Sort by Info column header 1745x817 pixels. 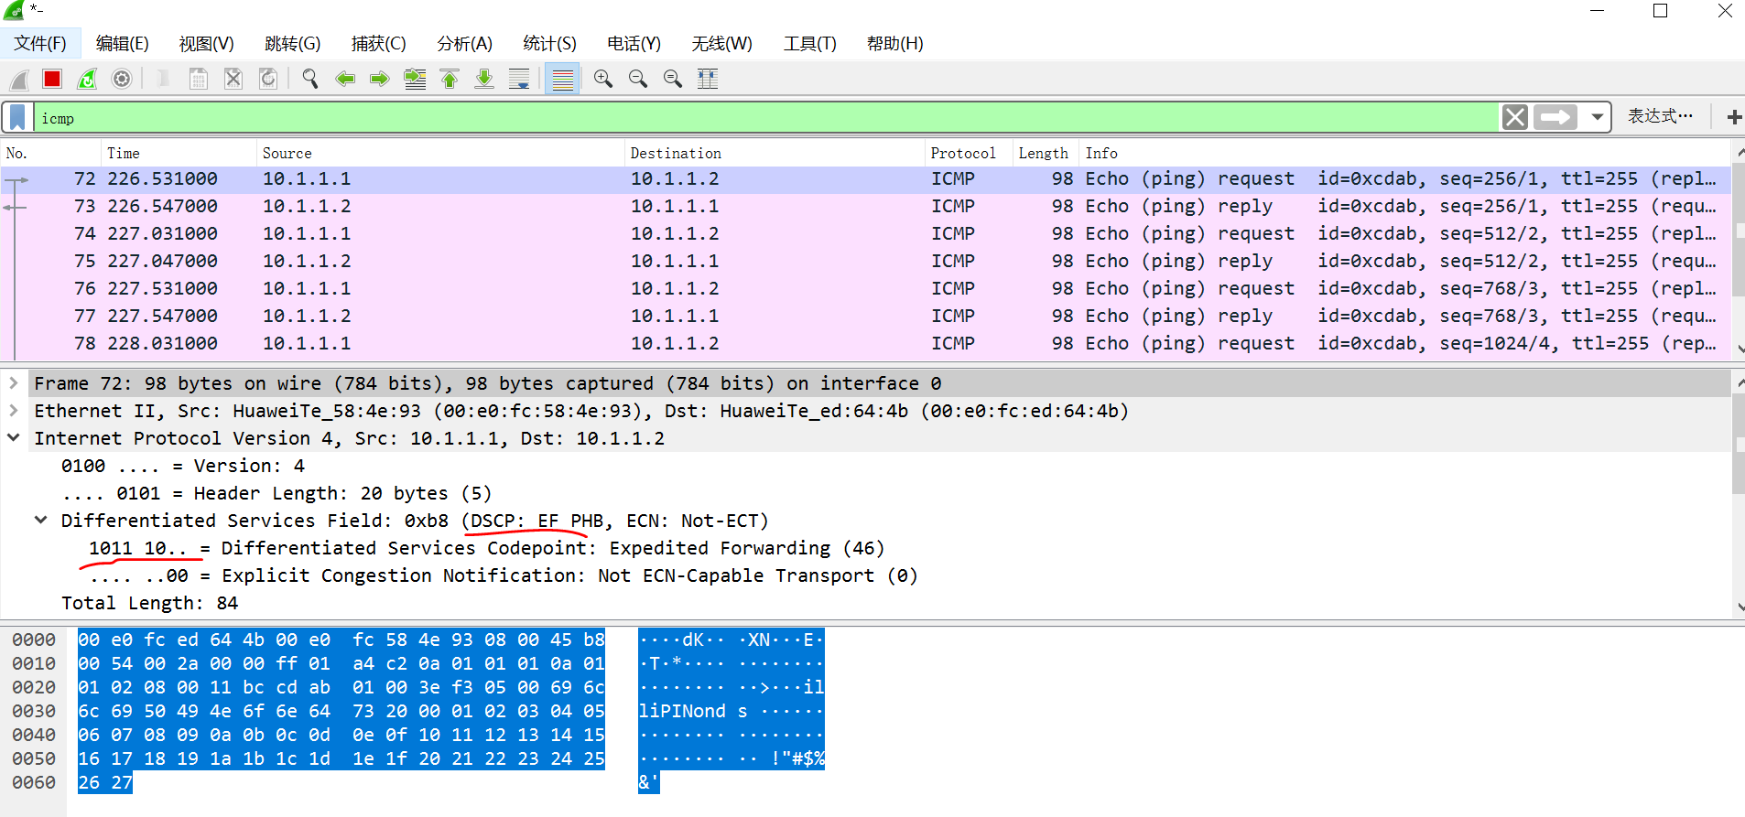(1405, 153)
